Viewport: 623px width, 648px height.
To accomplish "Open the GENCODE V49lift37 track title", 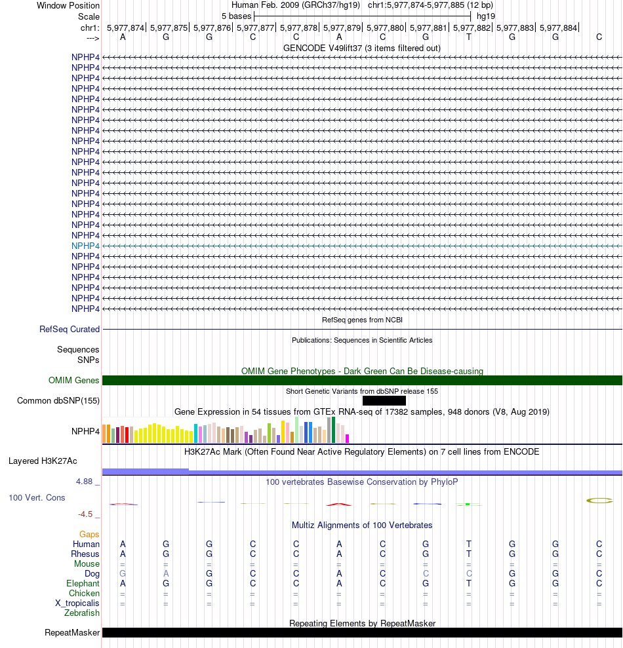I will click(x=362, y=48).
